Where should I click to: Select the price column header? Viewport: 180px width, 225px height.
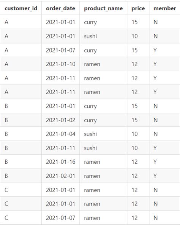(x=138, y=8)
